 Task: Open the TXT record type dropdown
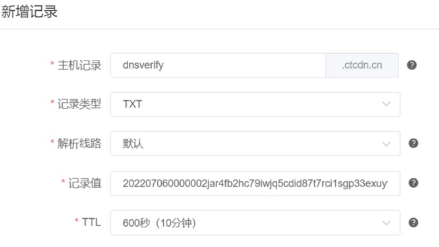point(255,104)
